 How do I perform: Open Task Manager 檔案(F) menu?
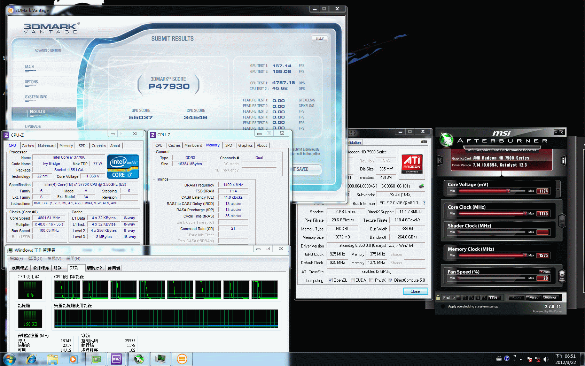click(x=16, y=258)
